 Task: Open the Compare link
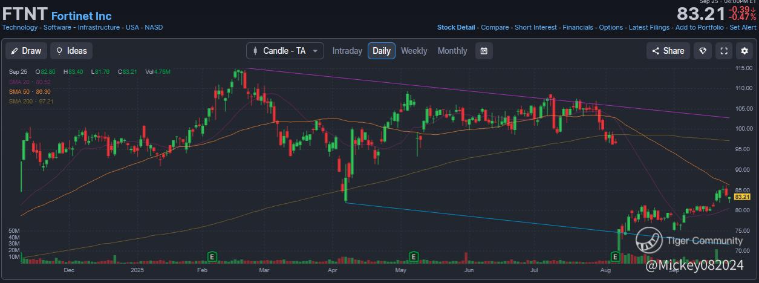coord(495,27)
